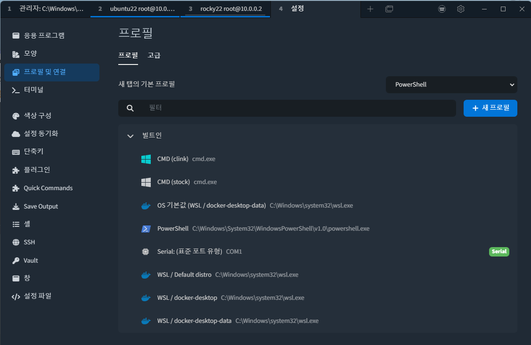Image resolution: width=531 pixels, height=345 pixels.
Task: Click the puzzle icon beside 플러그인
Action: click(16, 170)
